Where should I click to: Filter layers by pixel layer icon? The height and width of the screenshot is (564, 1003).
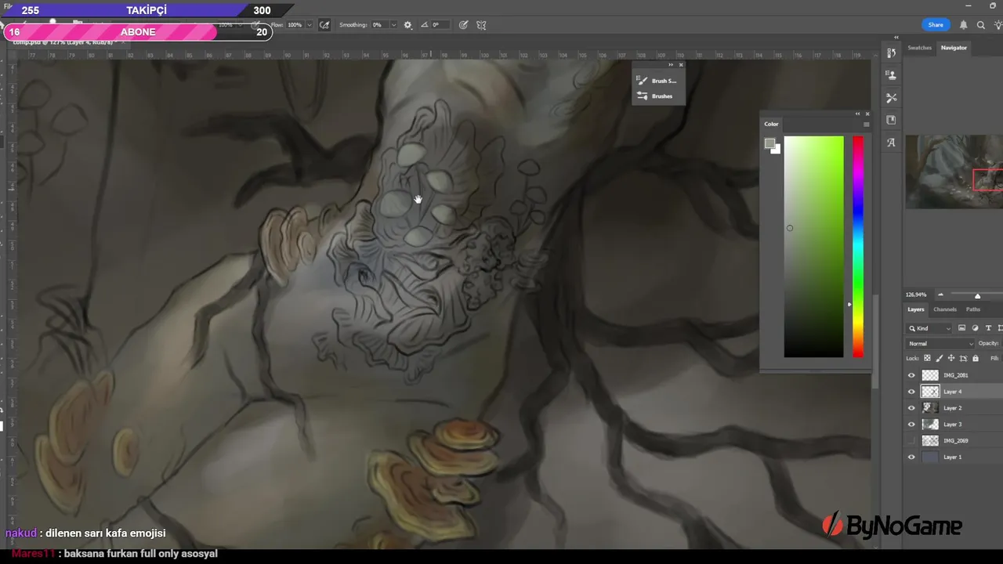pos(961,328)
